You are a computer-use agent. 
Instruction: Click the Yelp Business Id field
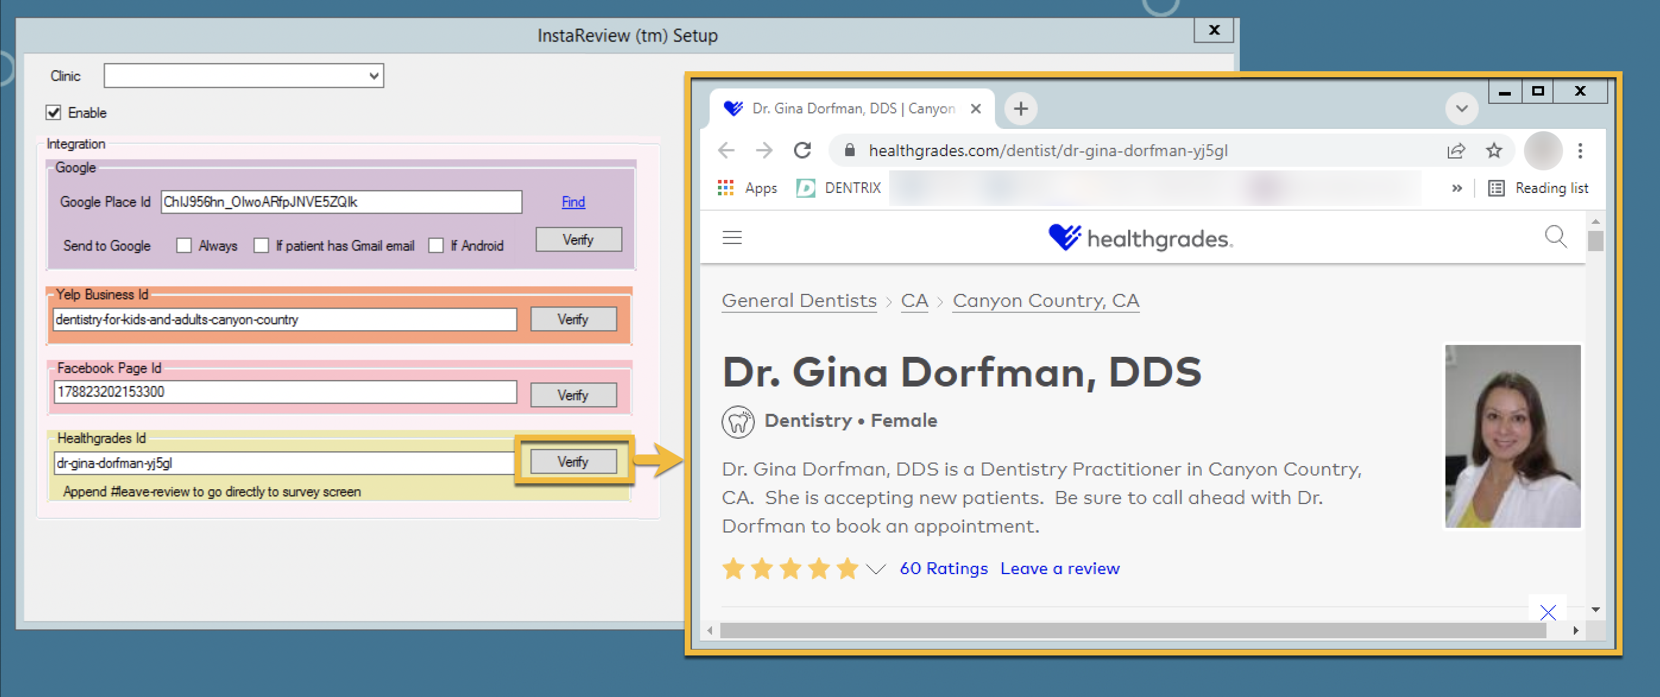pos(285,320)
